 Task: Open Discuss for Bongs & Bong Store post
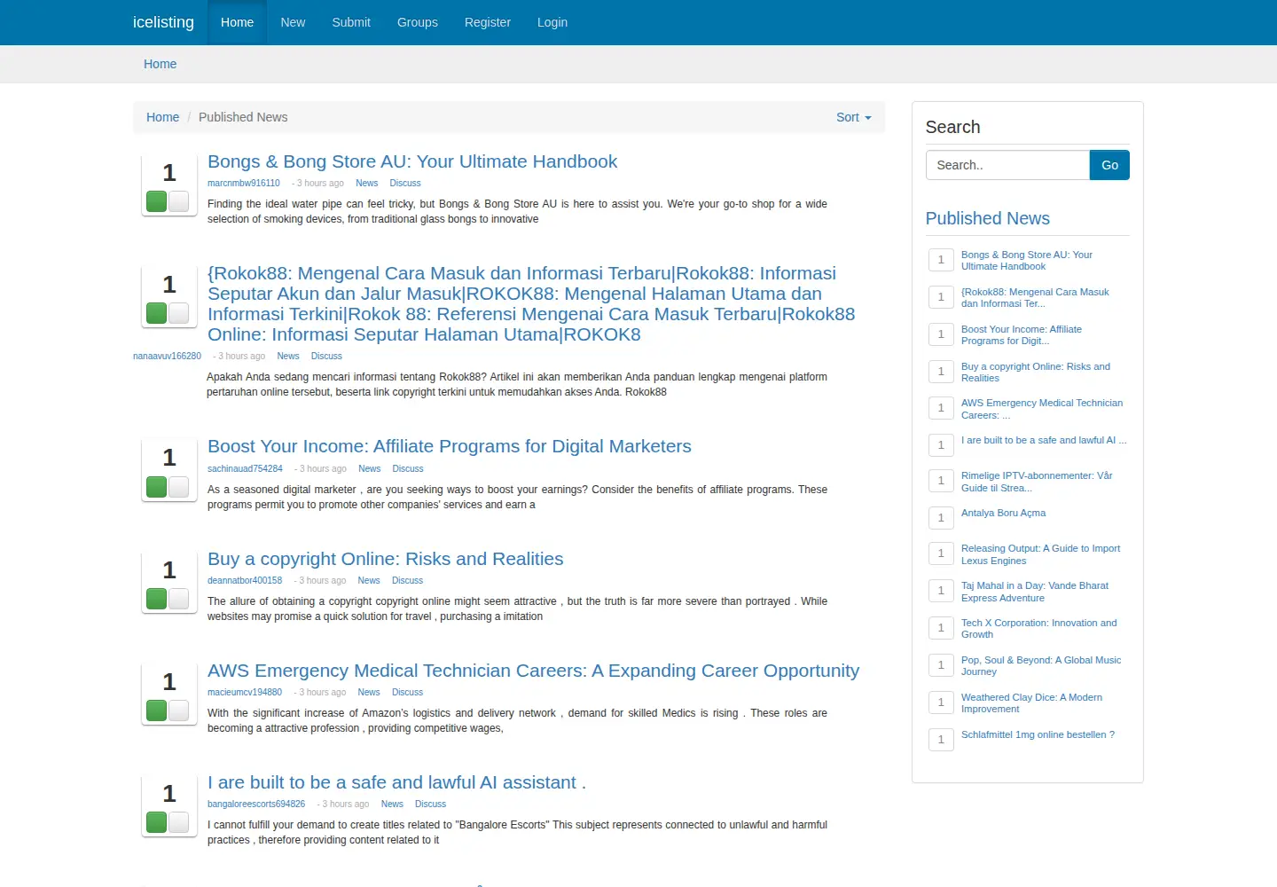[x=405, y=184]
